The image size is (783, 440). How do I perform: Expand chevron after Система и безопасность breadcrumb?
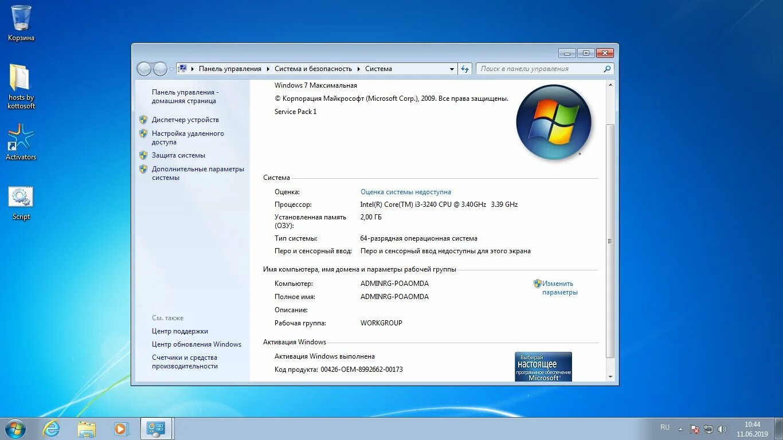(x=359, y=69)
